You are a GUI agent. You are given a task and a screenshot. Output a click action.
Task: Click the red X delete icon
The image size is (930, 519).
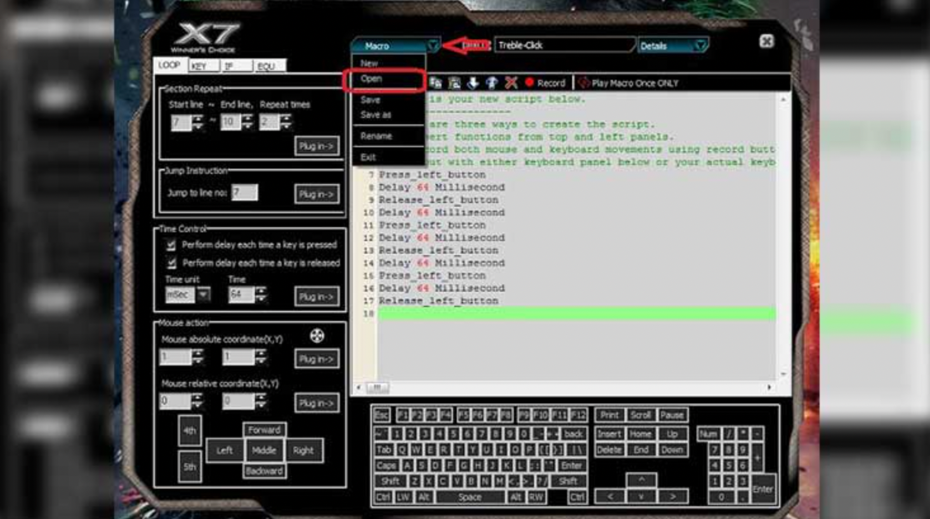511,83
